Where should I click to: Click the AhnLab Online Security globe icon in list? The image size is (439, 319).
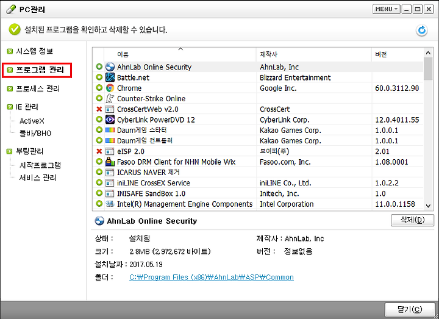coord(110,67)
